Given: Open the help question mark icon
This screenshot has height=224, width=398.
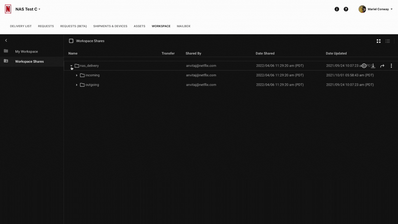Looking at the screenshot, I should pyautogui.click(x=346, y=9).
